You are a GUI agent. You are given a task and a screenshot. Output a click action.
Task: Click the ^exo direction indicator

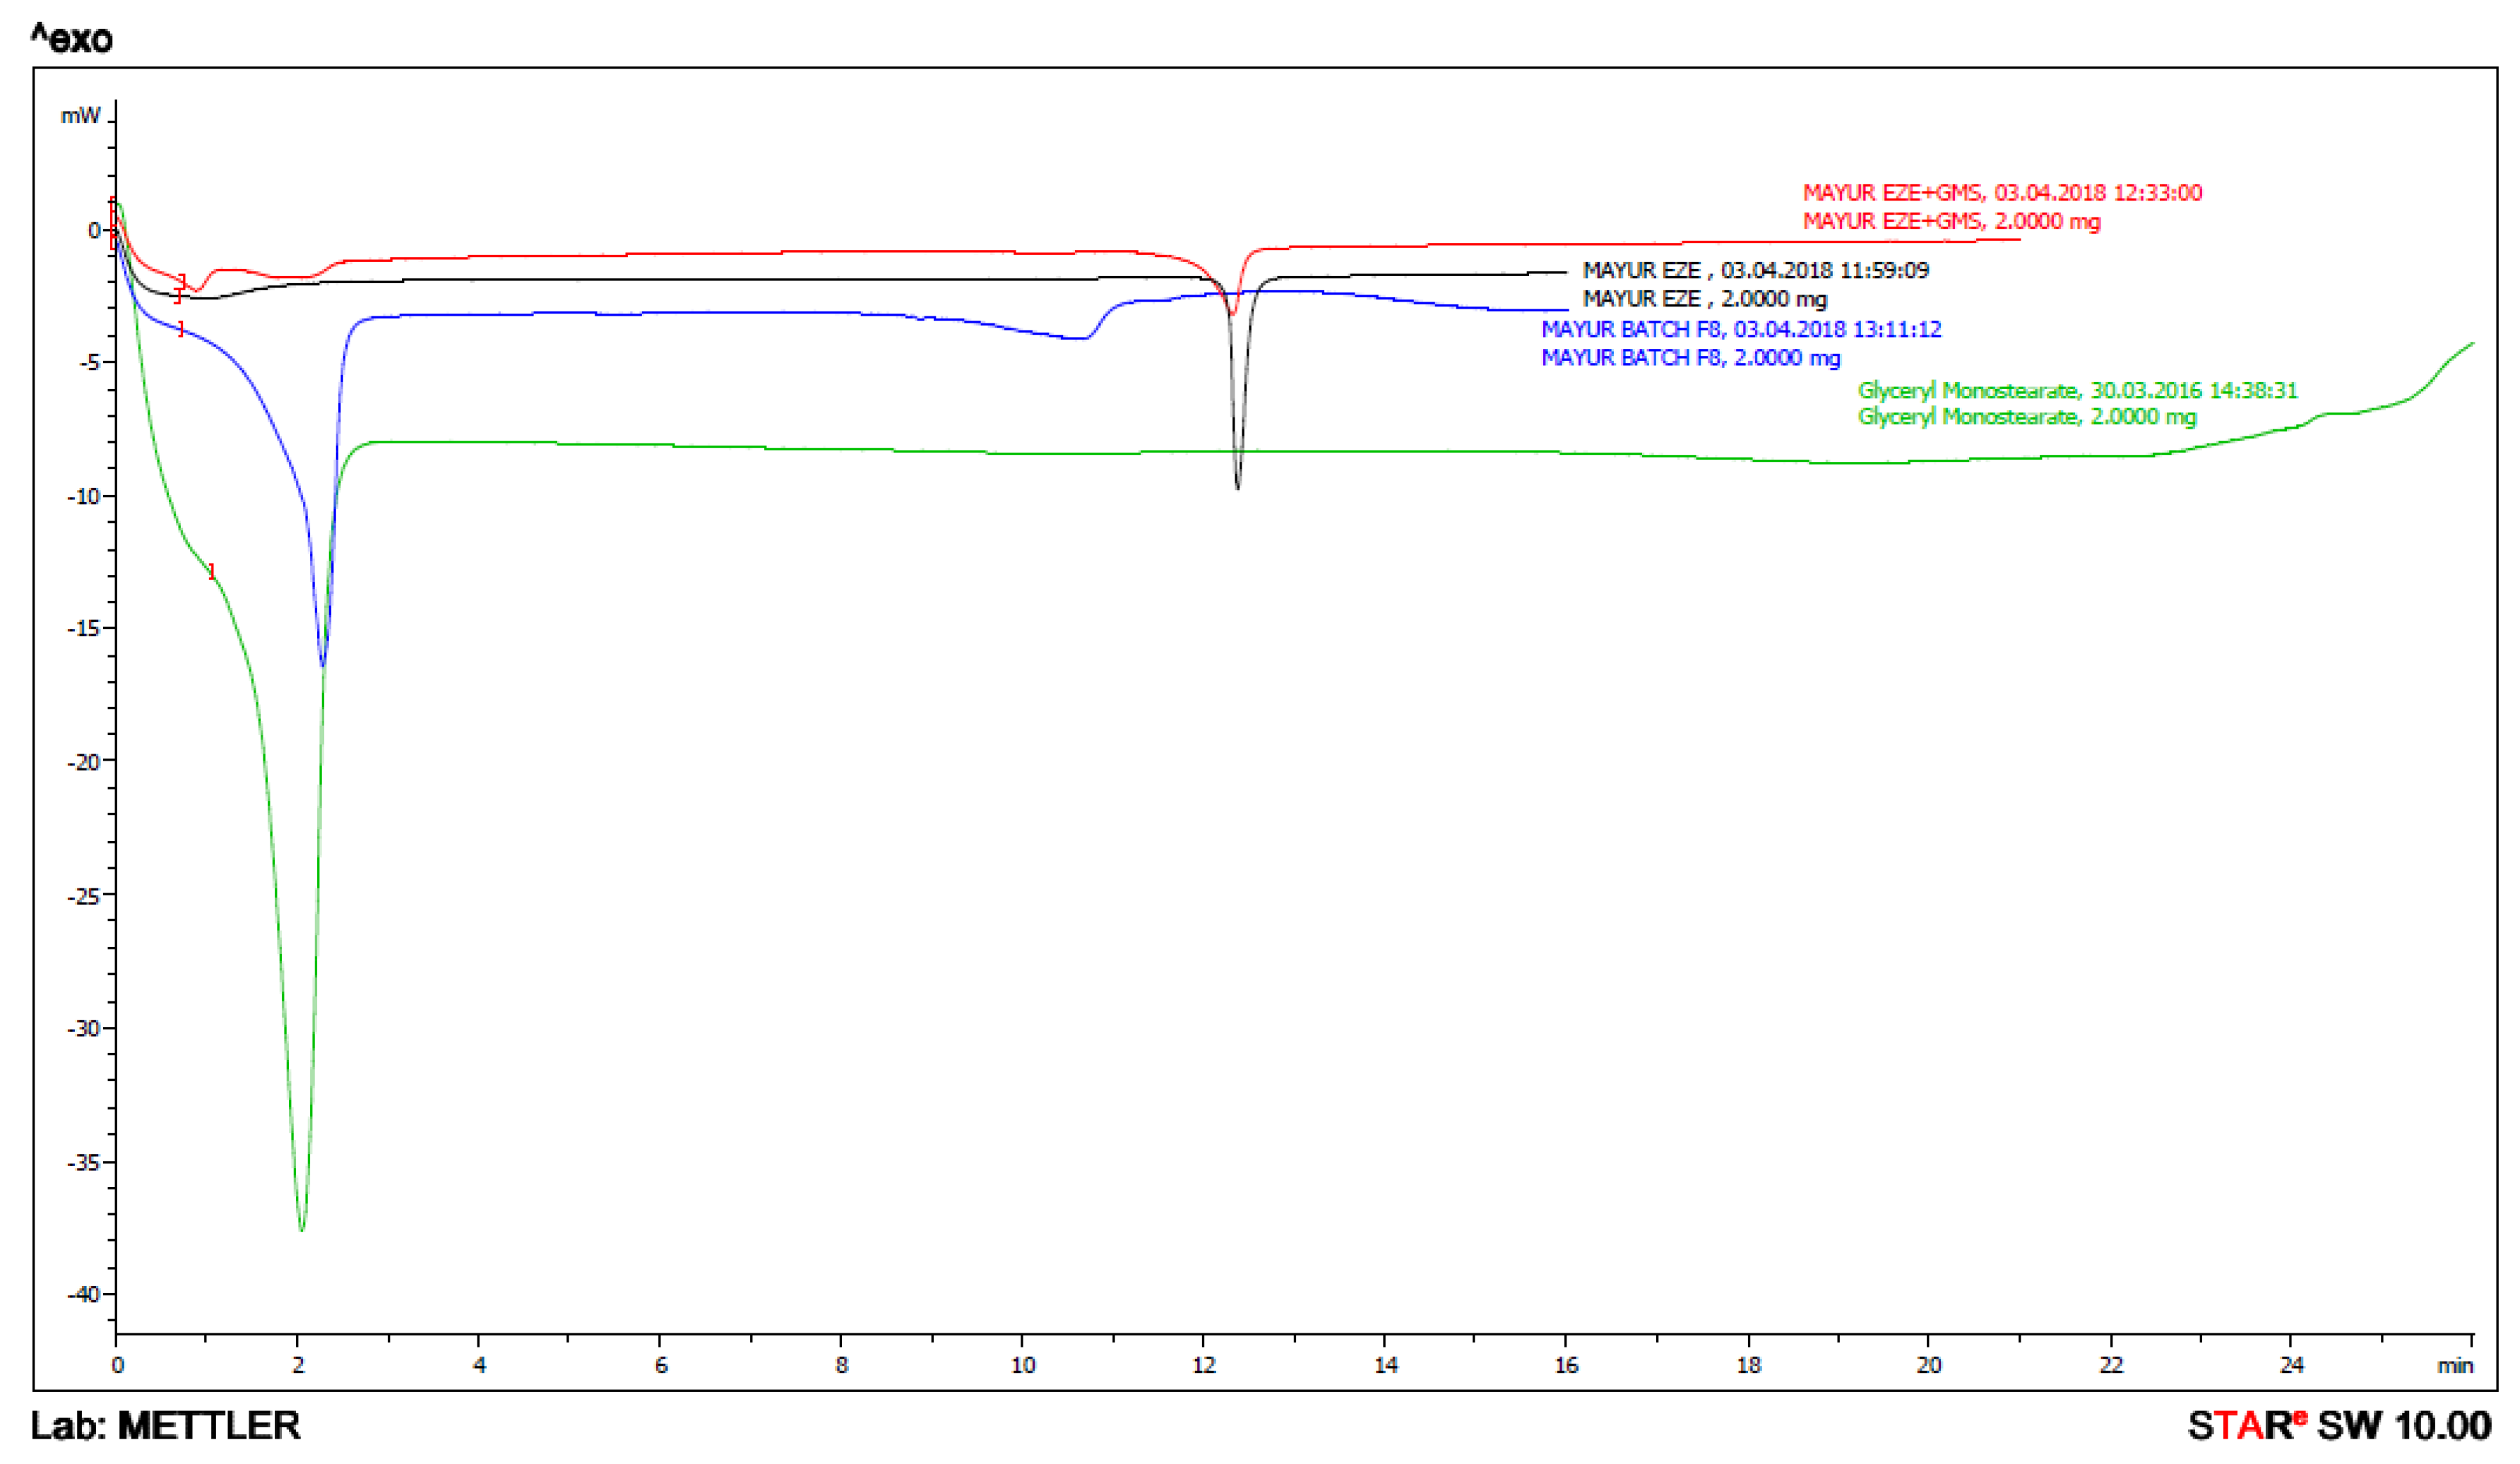pyautogui.click(x=71, y=39)
